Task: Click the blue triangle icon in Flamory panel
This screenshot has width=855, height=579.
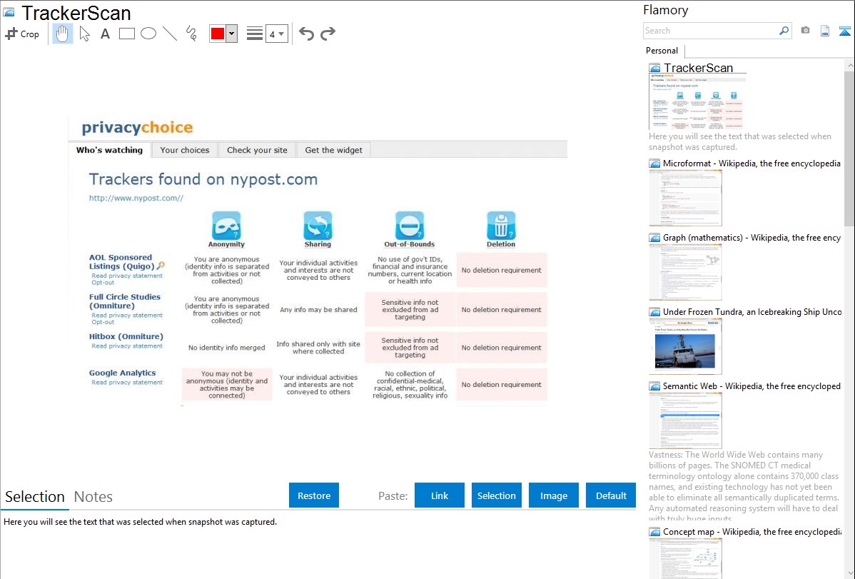Action: point(844,31)
